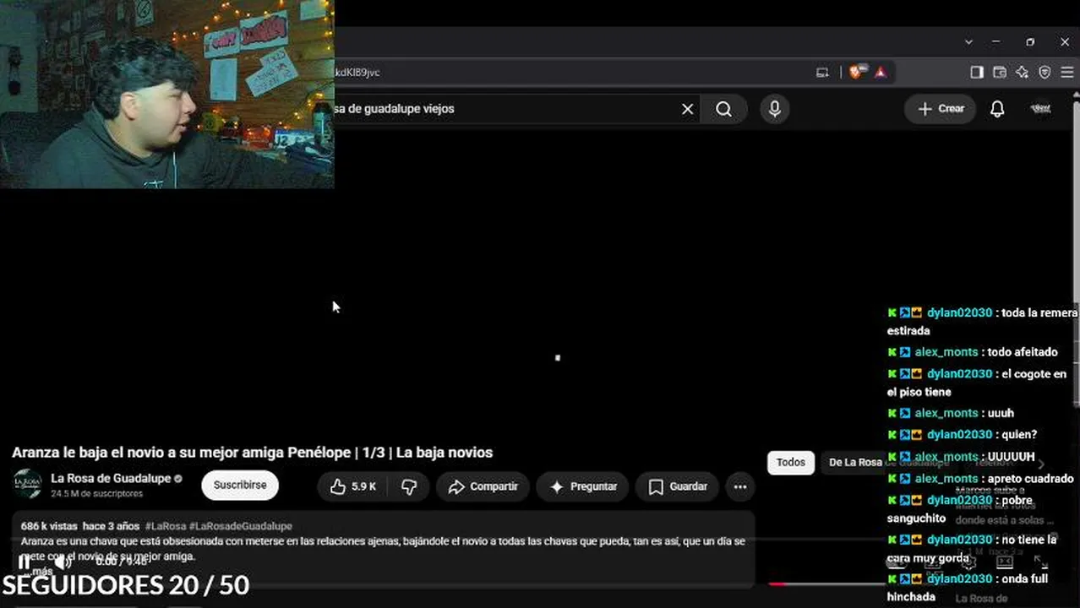The width and height of the screenshot is (1080, 608).
Task: Open the Brave VPN shield icon
Action: 1045,73
